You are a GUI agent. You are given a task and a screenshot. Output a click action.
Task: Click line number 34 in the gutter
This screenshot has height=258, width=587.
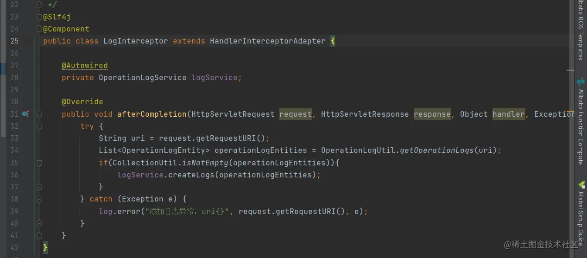tap(14, 151)
